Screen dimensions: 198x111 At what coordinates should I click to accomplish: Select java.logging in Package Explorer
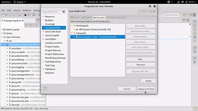pos(18,67)
